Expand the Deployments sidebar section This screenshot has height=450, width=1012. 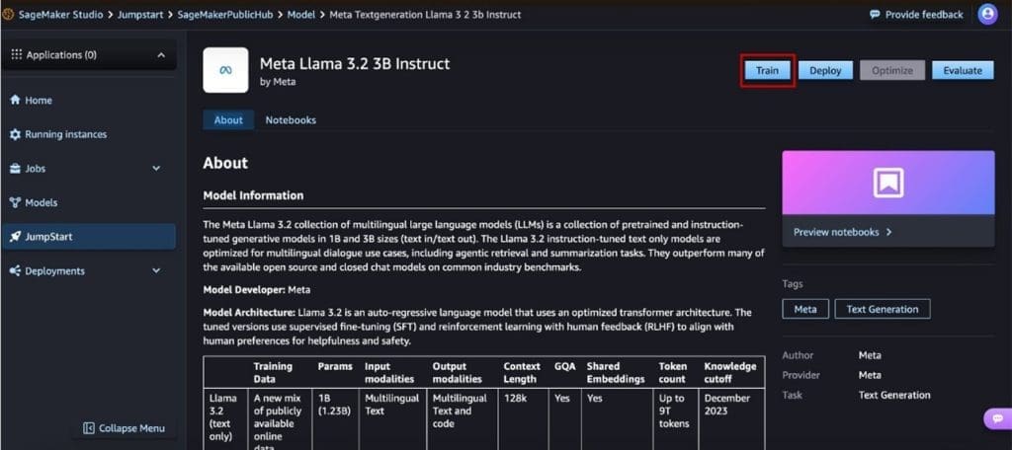156,271
